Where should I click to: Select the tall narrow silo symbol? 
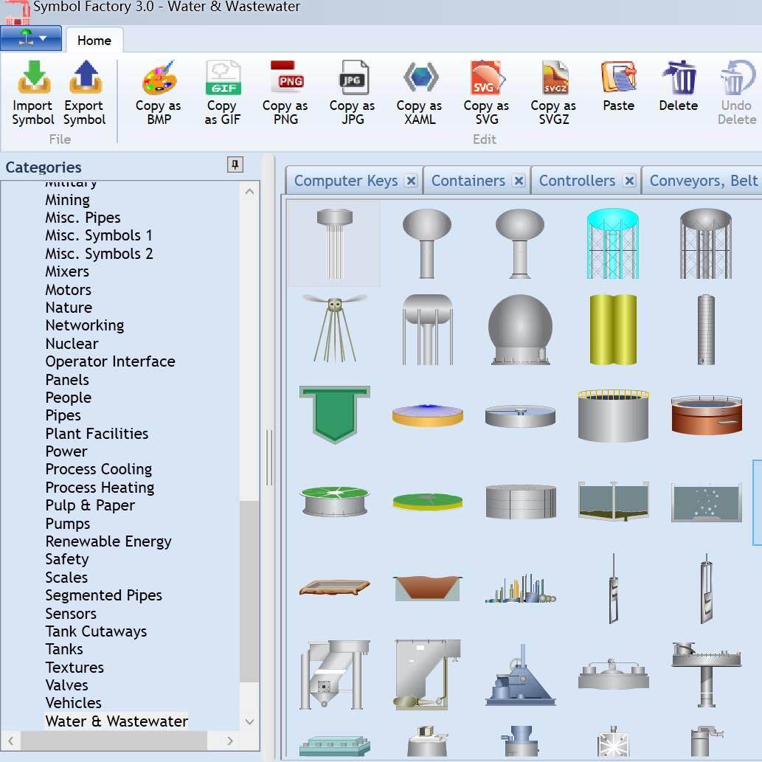(x=706, y=329)
